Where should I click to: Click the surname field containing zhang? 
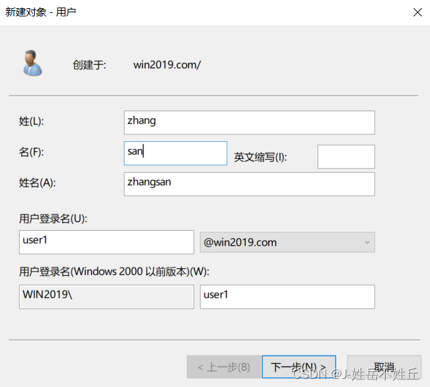click(249, 123)
